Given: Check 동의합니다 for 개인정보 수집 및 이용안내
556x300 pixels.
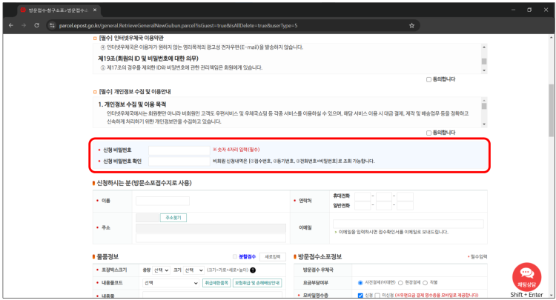Looking at the screenshot, I should pyautogui.click(x=429, y=133).
